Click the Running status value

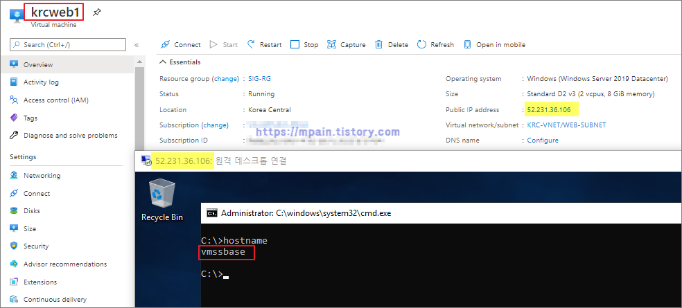(261, 94)
